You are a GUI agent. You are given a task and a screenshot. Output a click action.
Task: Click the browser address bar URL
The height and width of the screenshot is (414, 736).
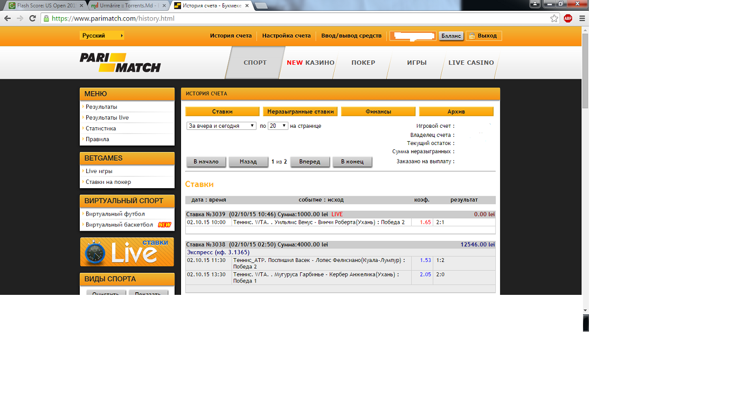click(x=113, y=18)
